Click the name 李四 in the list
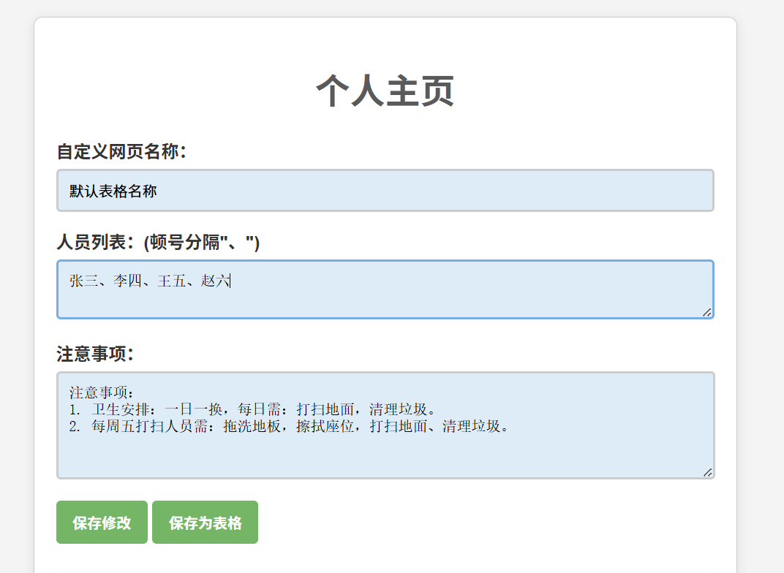The height and width of the screenshot is (573, 784). pyautogui.click(x=128, y=281)
